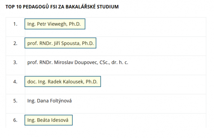Open doc. Ing. Radek Kalousek highlighted entry
This screenshot has width=214, height=138.
point(63,82)
